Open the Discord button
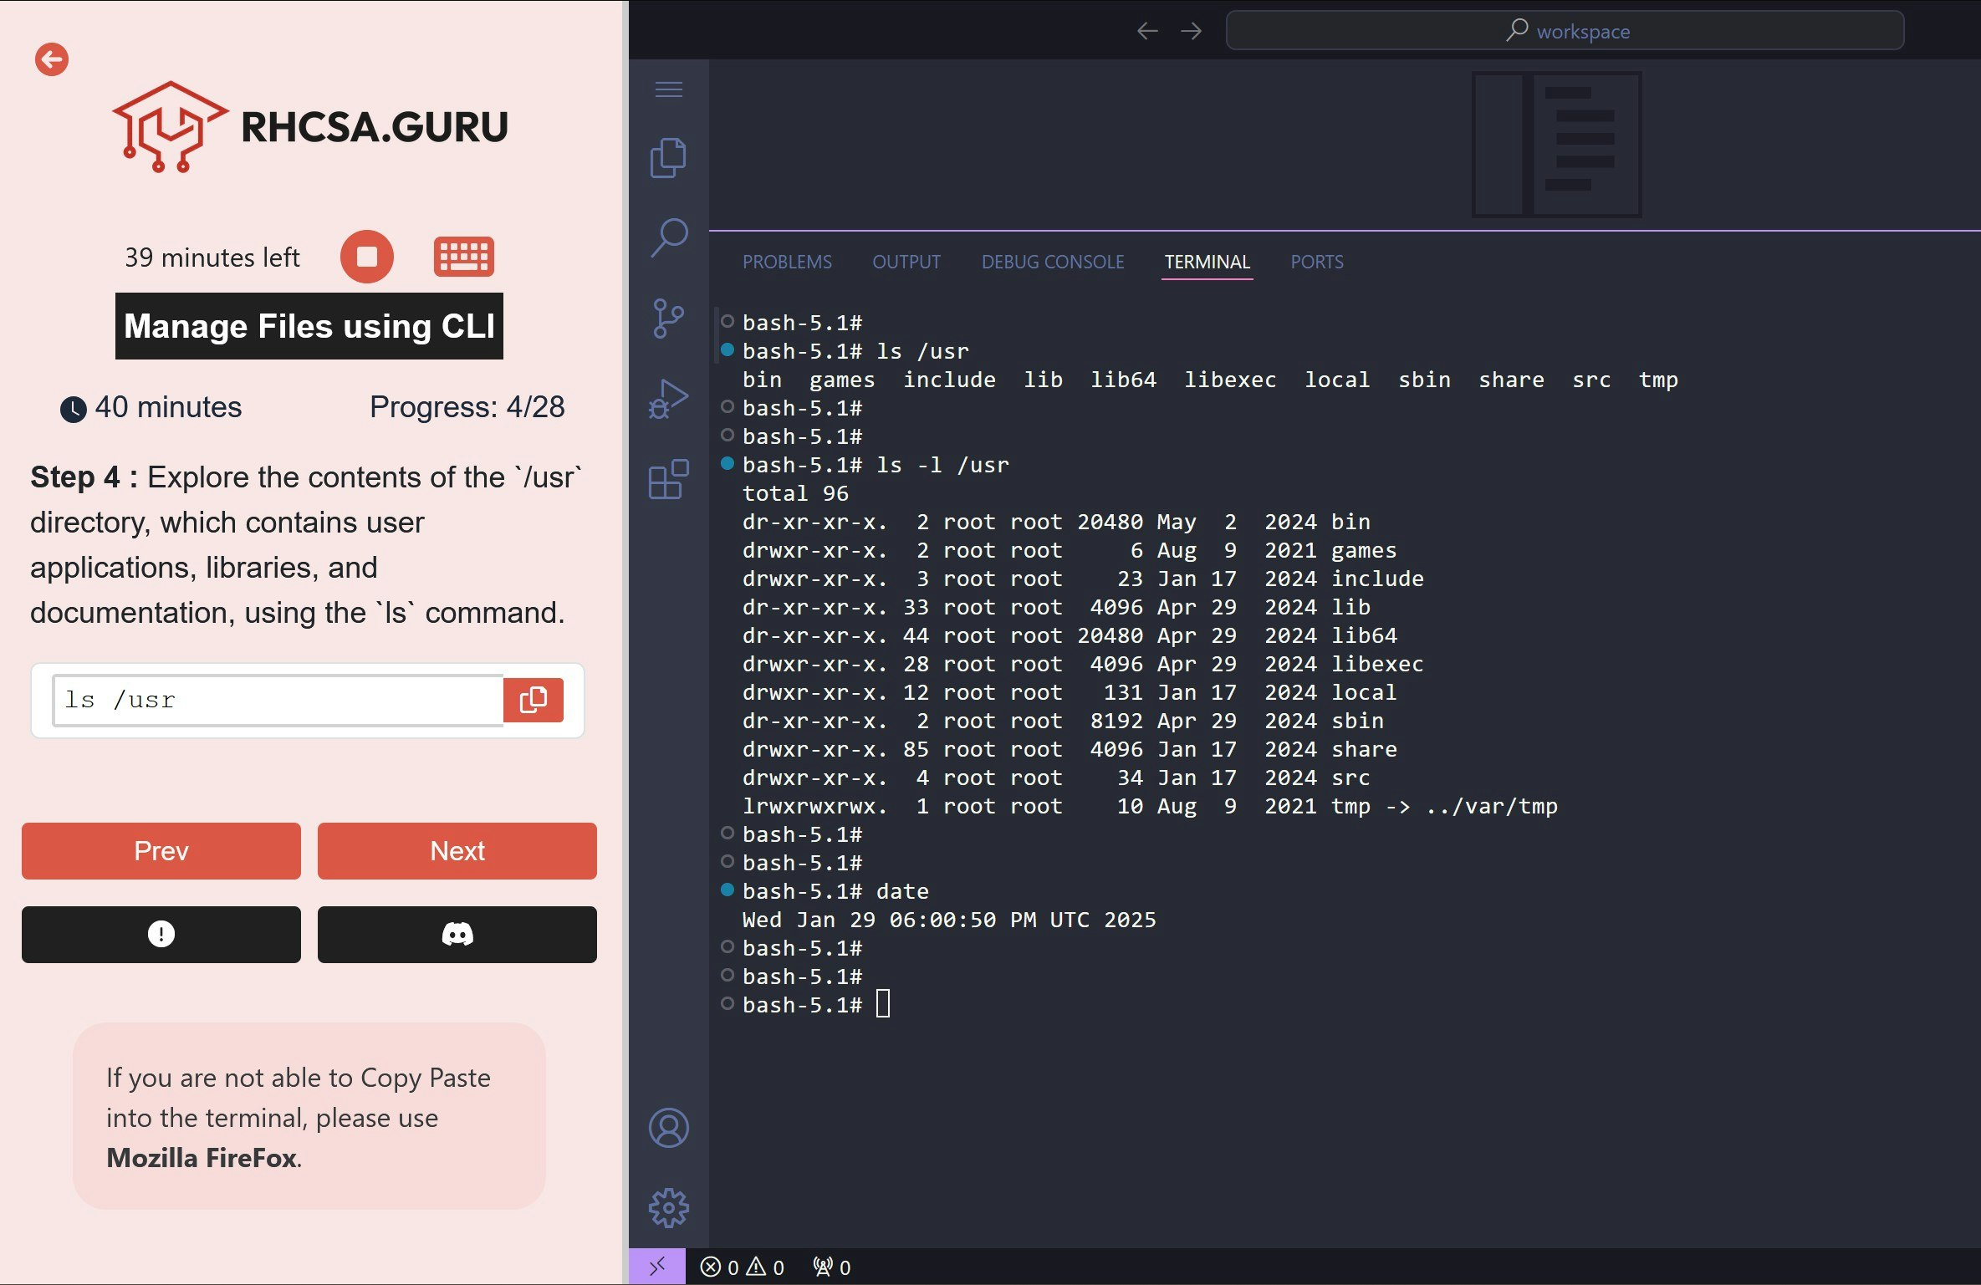 pyautogui.click(x=457, y=935)
